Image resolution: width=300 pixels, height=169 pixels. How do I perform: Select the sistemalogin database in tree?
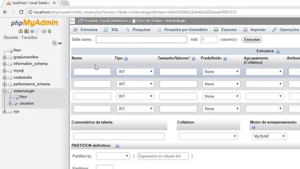(x=24, y=91)
